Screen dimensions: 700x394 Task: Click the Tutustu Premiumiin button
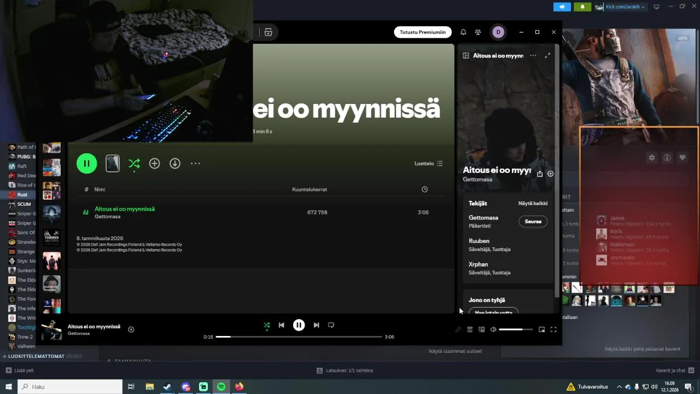pos(423,32)
